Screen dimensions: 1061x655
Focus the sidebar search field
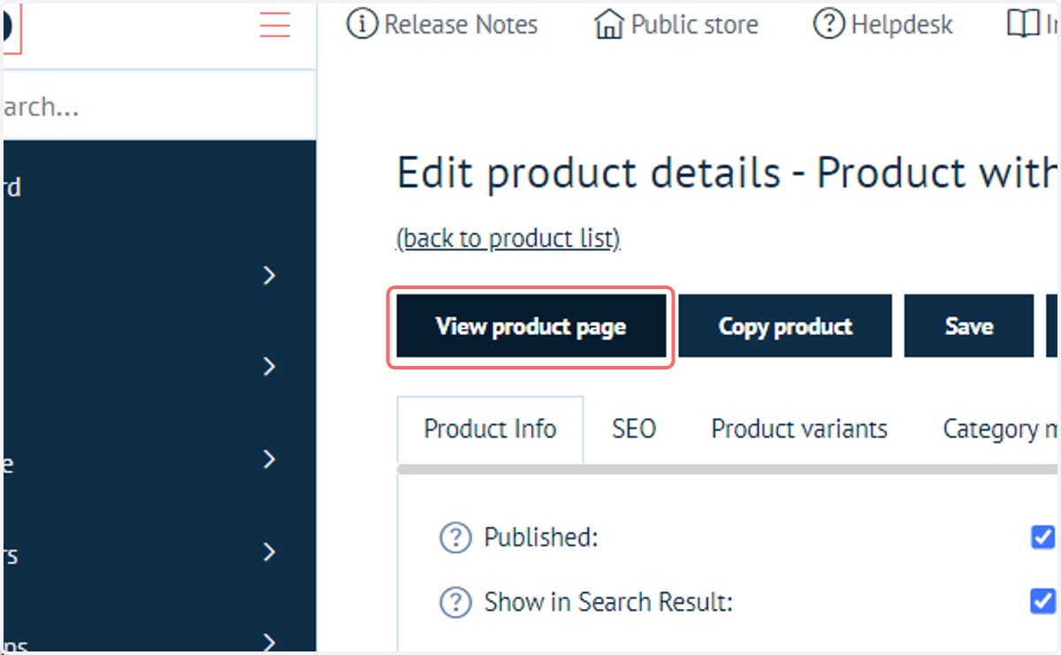(159, 106)
